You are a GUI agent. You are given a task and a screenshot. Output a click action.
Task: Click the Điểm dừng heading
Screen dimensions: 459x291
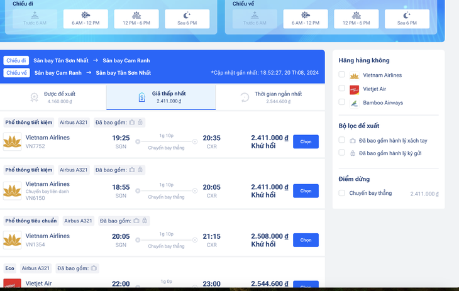coord(354,179)
